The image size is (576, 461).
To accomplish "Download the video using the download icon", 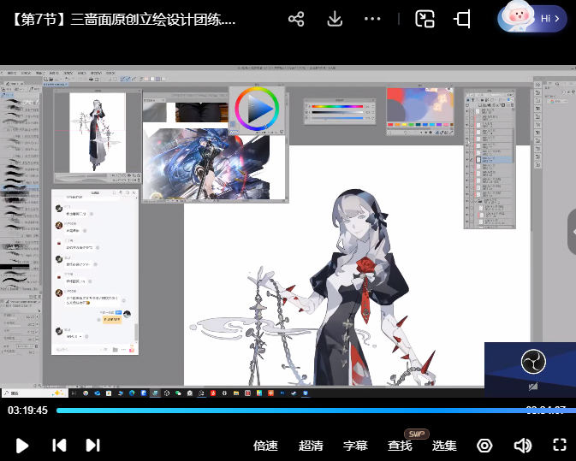I will pos(335,19).
